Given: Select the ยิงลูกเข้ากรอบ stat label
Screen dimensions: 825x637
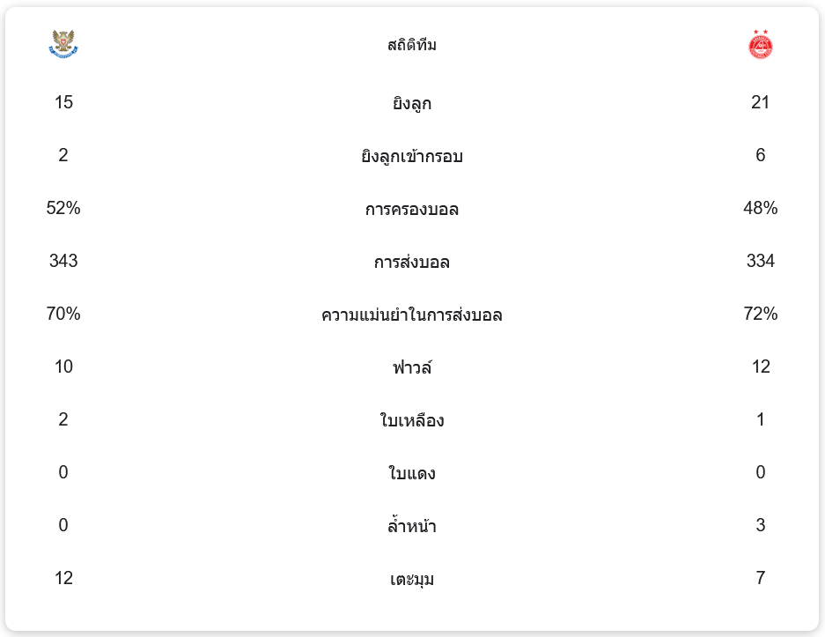Looking at the screenshot, I should (412, 157).
